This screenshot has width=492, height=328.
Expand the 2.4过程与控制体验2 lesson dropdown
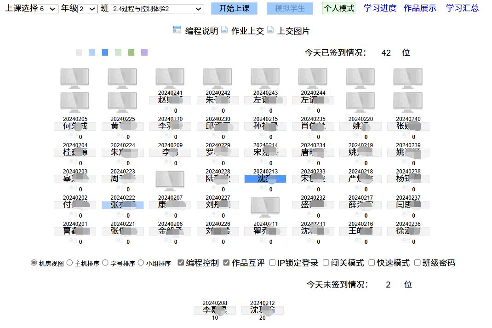(158, 9)
